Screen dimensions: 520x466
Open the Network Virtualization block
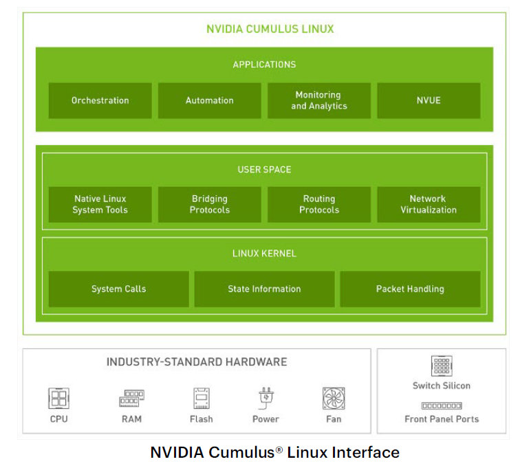(x=428, y=204)
